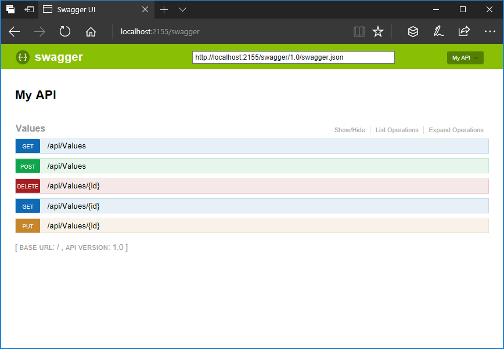Open the tab preview chevron dropdown
Screen dimensions: 504x349
tap(182, 10)
